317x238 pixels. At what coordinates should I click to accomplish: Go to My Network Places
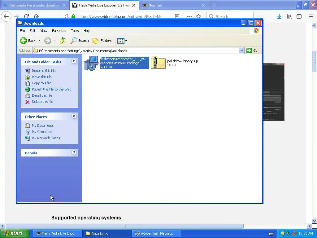pos(46,138)
